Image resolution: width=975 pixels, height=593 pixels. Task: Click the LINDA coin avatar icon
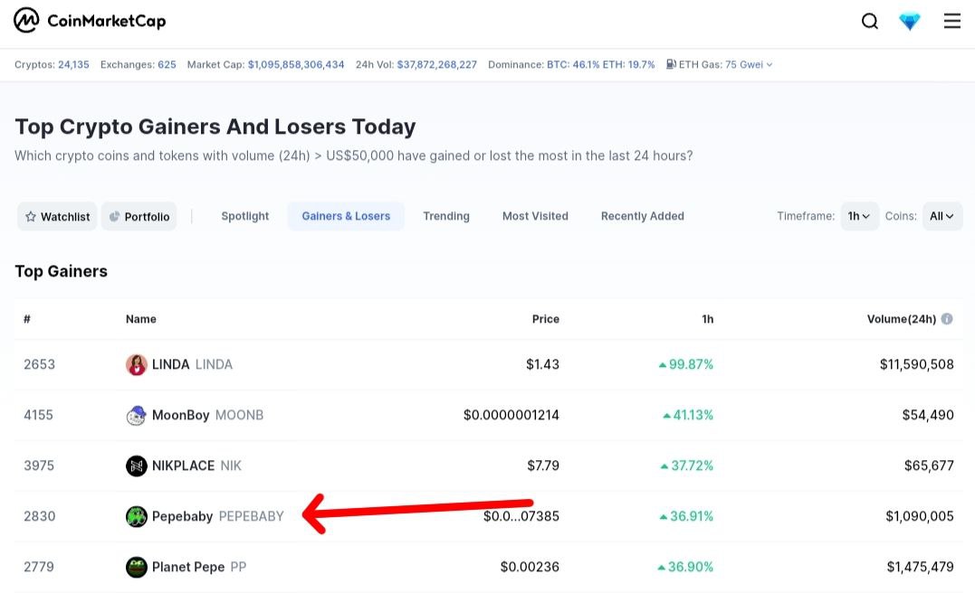[x=136, y=364]
